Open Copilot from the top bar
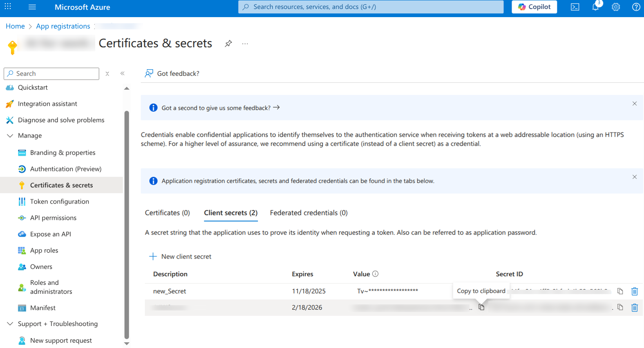The image size is (644, 348). coord(534,7)
